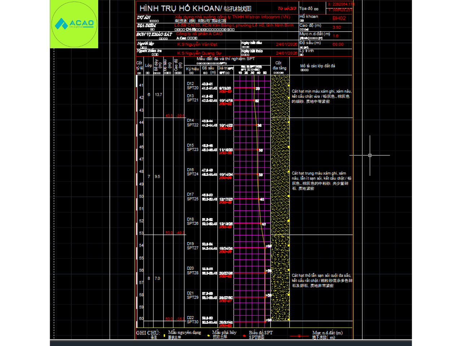
Task: Click layer 7 thickness value '9.5'
Action: 157,177
